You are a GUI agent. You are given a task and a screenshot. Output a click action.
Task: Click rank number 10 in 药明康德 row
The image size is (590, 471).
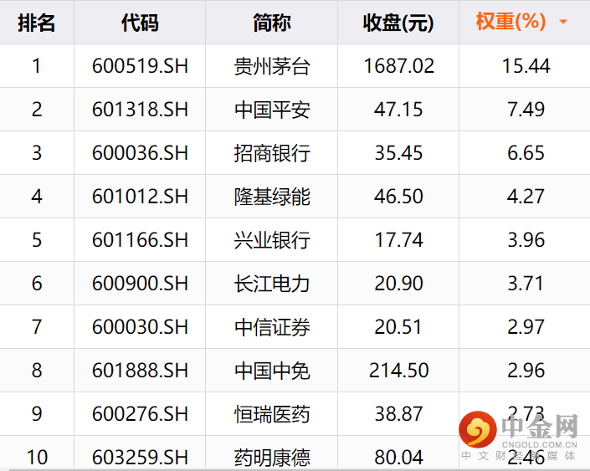pyautogui.click(x=37, y=458)
